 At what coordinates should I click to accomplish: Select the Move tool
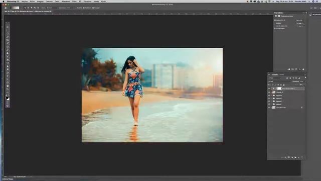point(8,27)
